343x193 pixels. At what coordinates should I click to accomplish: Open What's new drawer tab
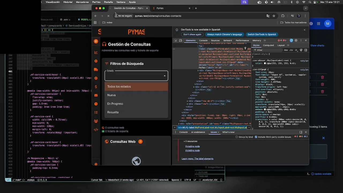click(x=228, y=132)
